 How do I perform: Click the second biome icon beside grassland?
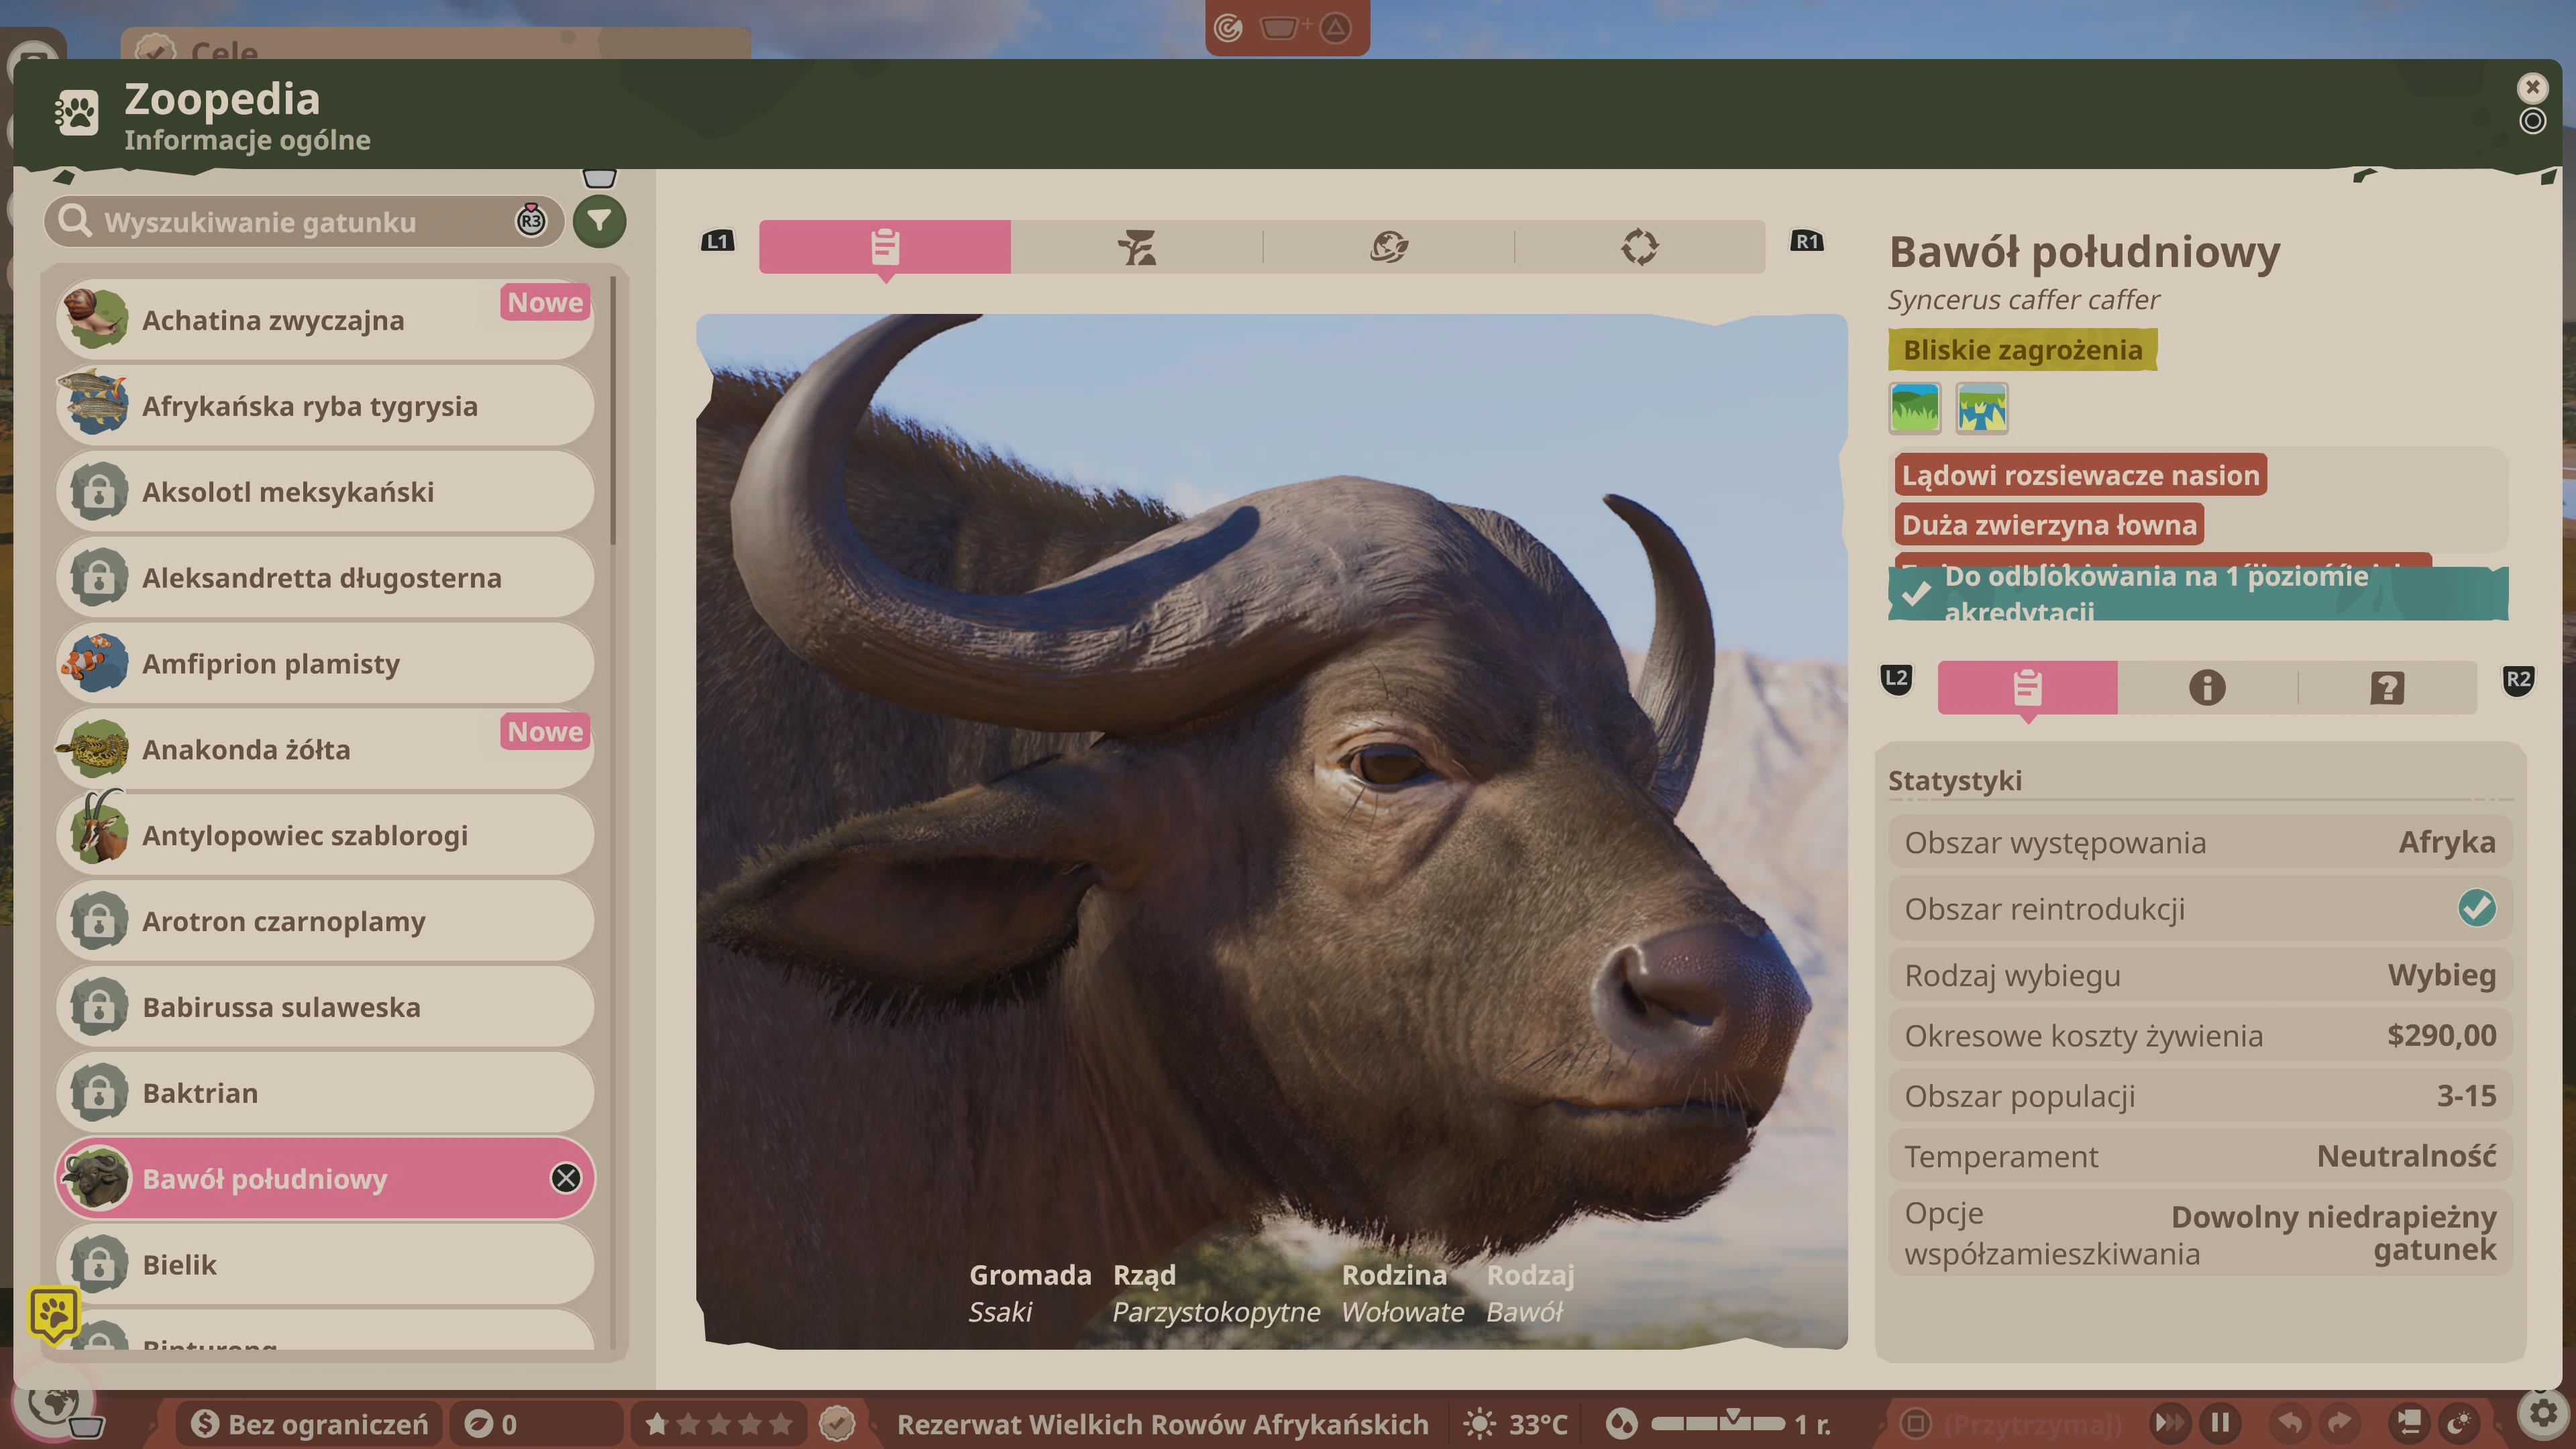pyautogui.click(x=1981, y=408)
